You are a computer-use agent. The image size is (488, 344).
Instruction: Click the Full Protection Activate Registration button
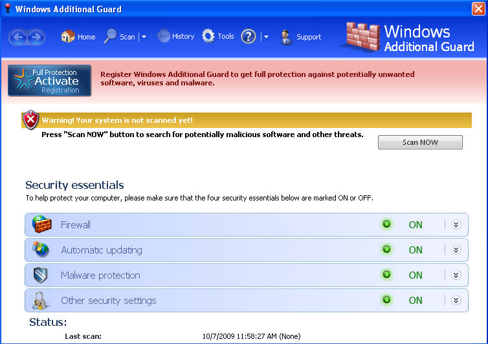(x=49, y=81)
